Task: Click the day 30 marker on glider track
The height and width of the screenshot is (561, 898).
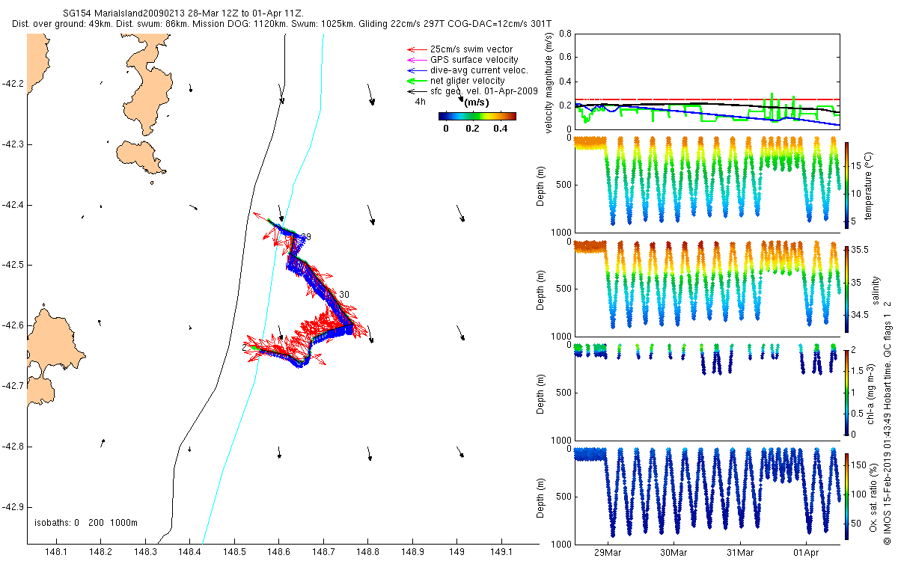Action: coord(343,295)
